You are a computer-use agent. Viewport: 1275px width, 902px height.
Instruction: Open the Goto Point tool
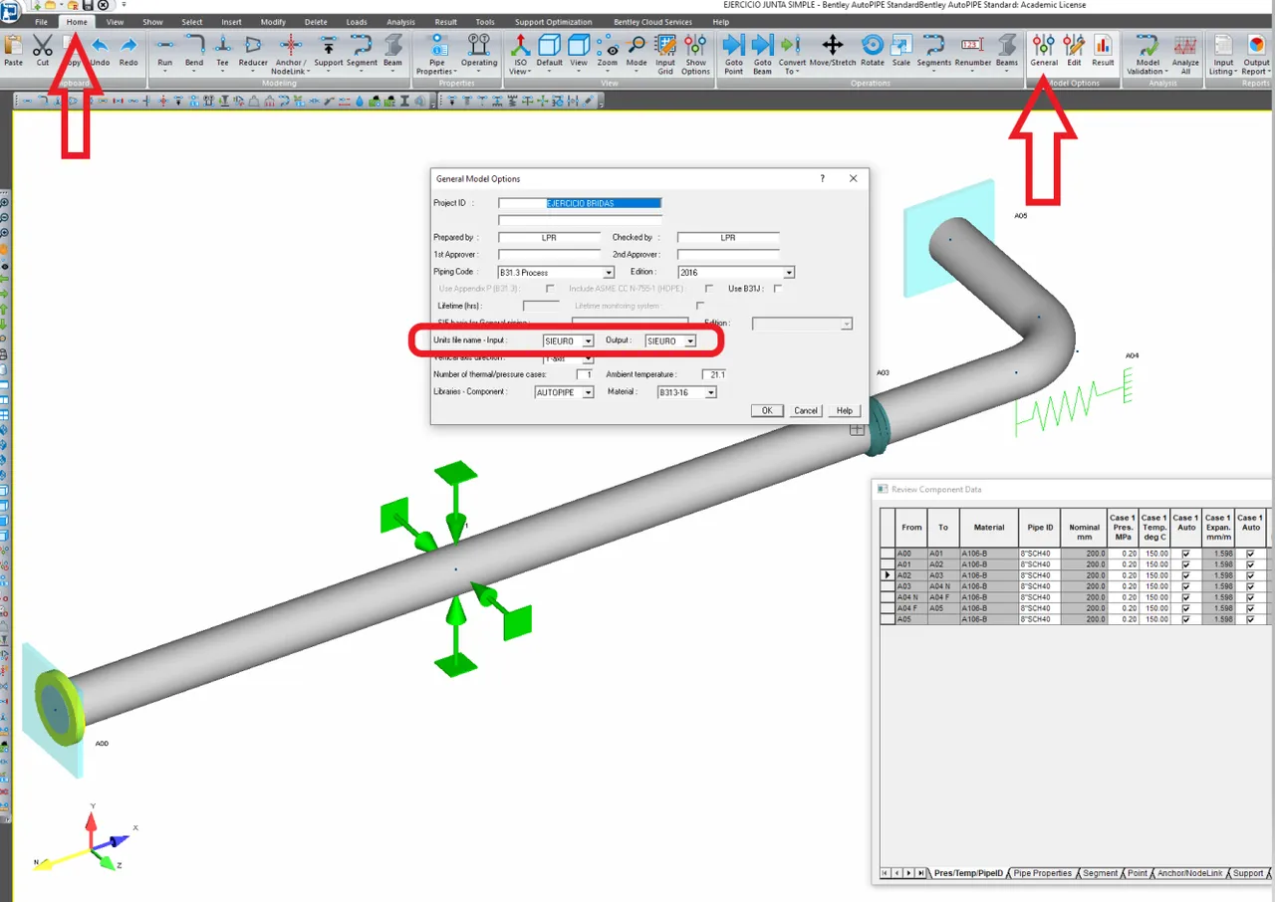(733, 54)
